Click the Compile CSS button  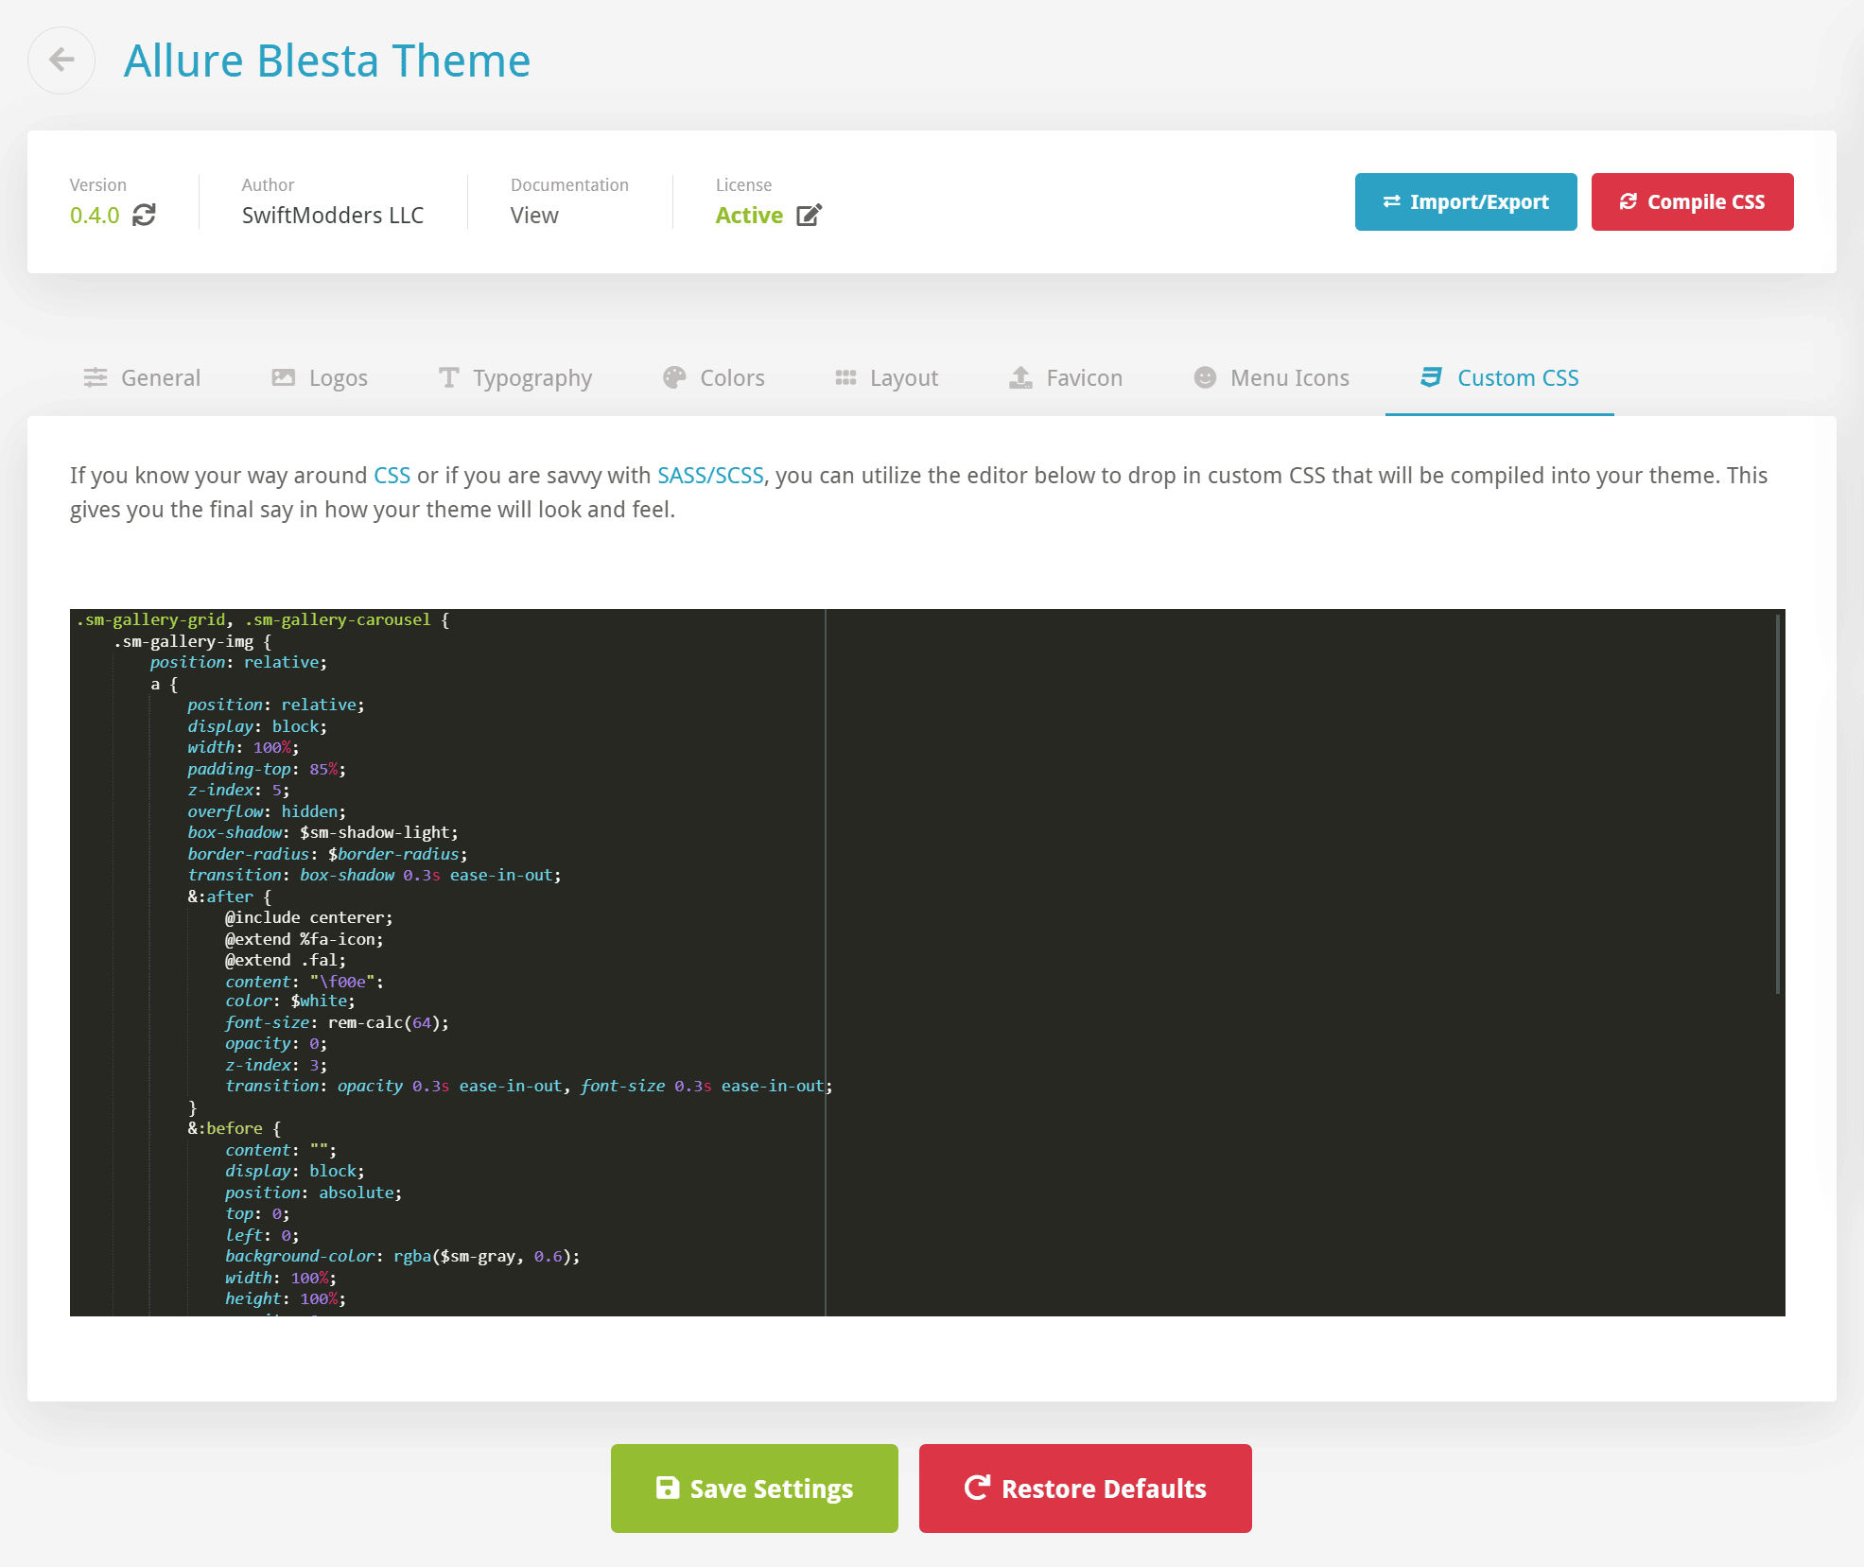1692,201
